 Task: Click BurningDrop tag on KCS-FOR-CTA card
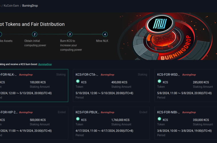107,75
